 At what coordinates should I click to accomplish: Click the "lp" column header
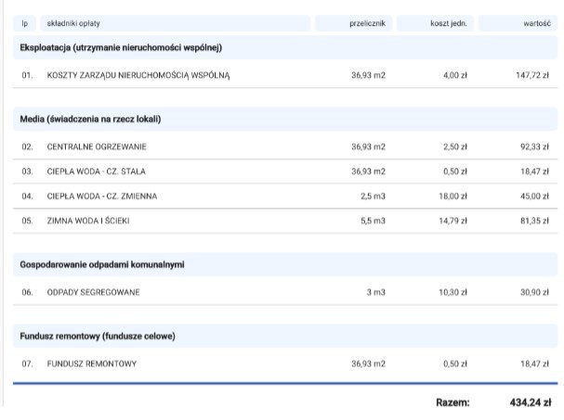tap(25, 22)
